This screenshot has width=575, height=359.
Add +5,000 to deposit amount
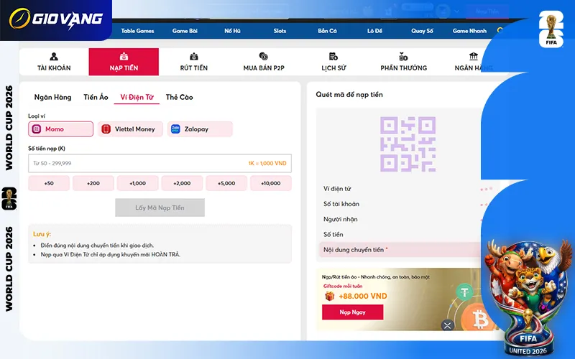[x=226, y=183]
